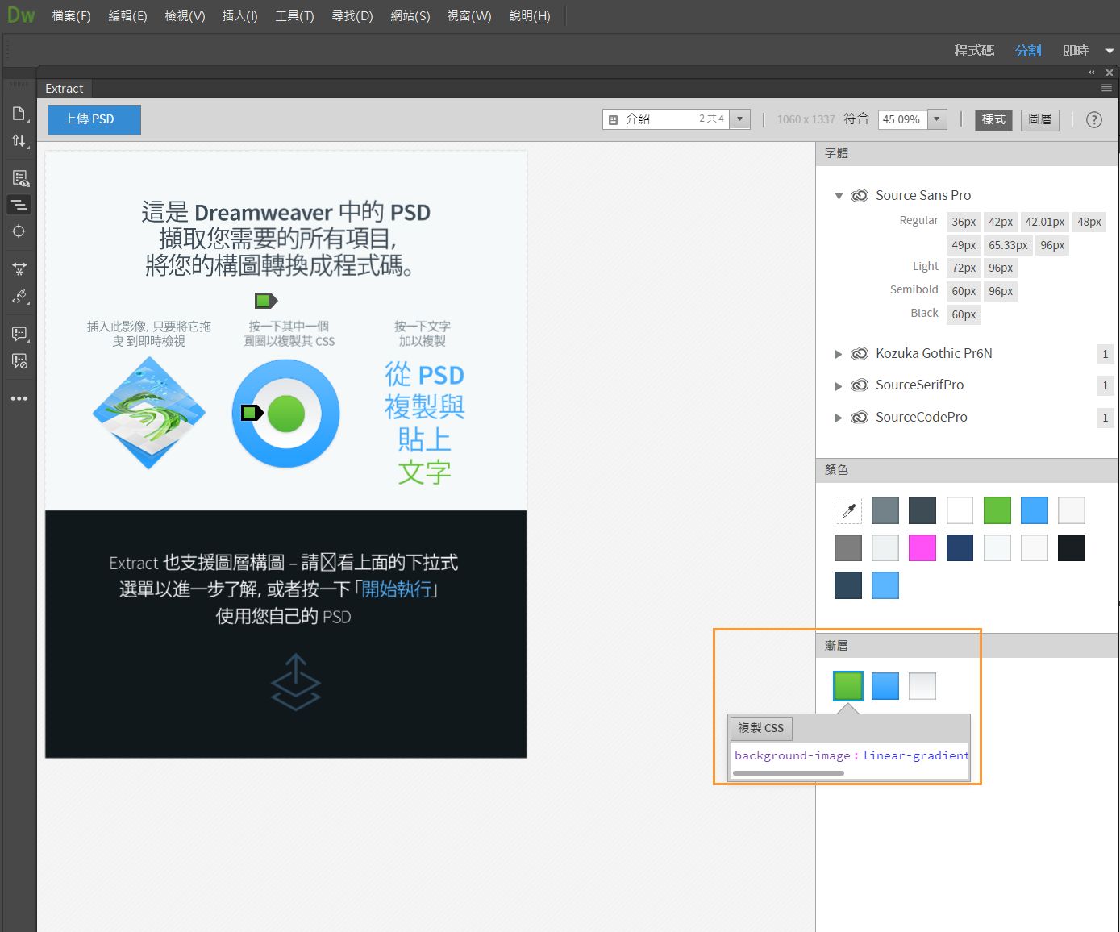Activate the Inspect crosshair tool

[19, 231]
